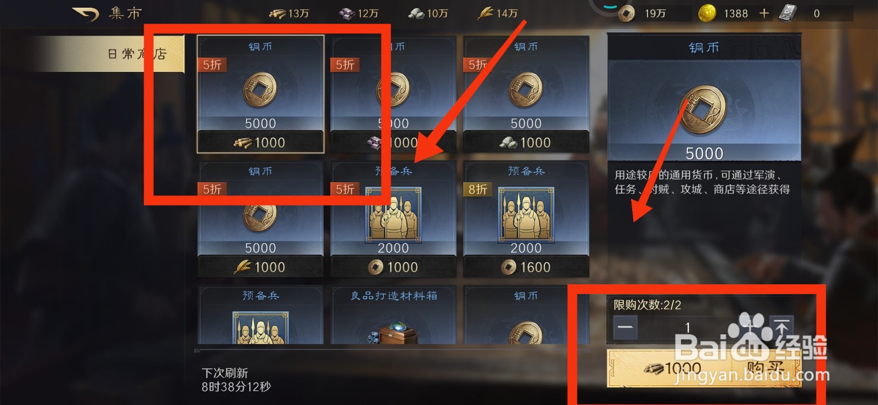Add gold with the plus icon
The image size is (878, 405).
click(764, 13)
